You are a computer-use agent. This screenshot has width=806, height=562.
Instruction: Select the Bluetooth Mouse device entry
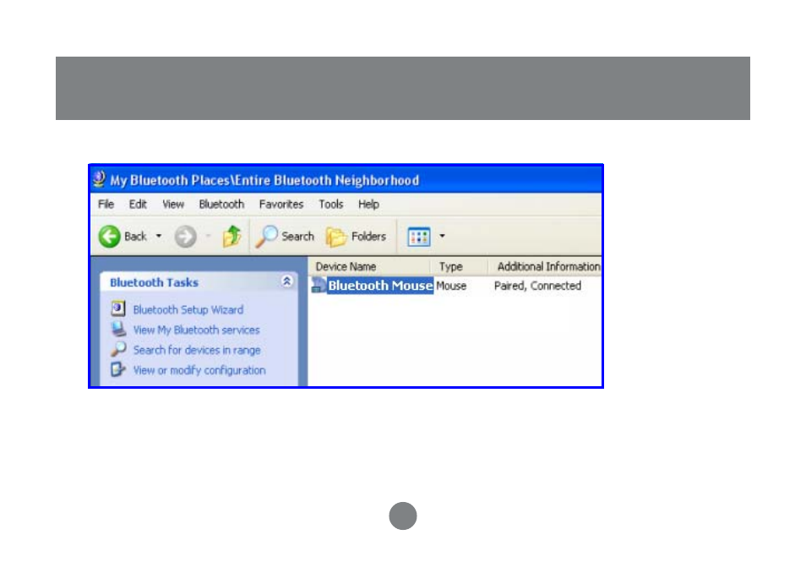pos(380,286)
